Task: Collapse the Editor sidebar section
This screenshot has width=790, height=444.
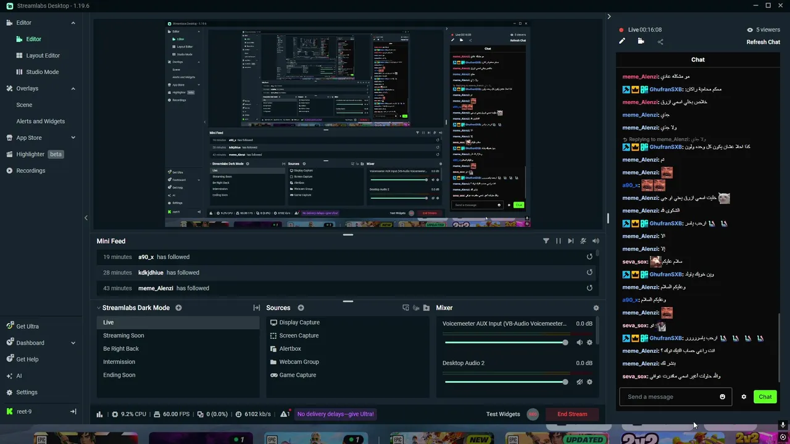Action: coord(73,23)
